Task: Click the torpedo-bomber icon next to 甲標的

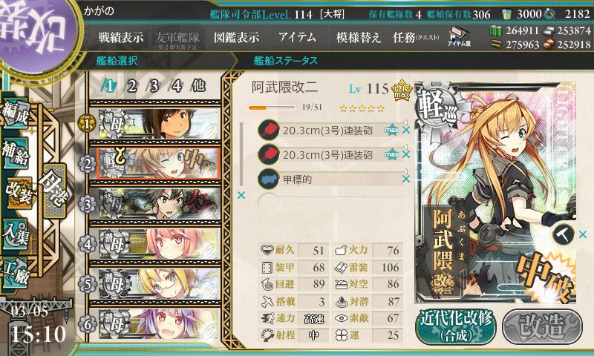Action: click(269, 179)
